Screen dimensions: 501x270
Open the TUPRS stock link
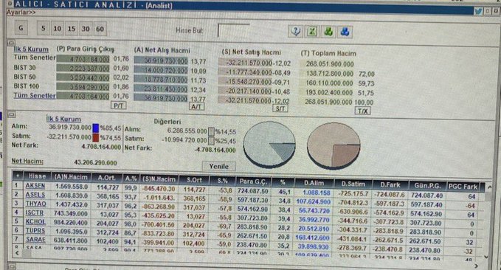(x=35, y=231)
